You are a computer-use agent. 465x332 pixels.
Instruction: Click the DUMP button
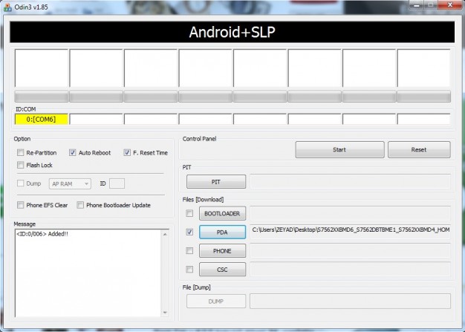pos(216,301)
